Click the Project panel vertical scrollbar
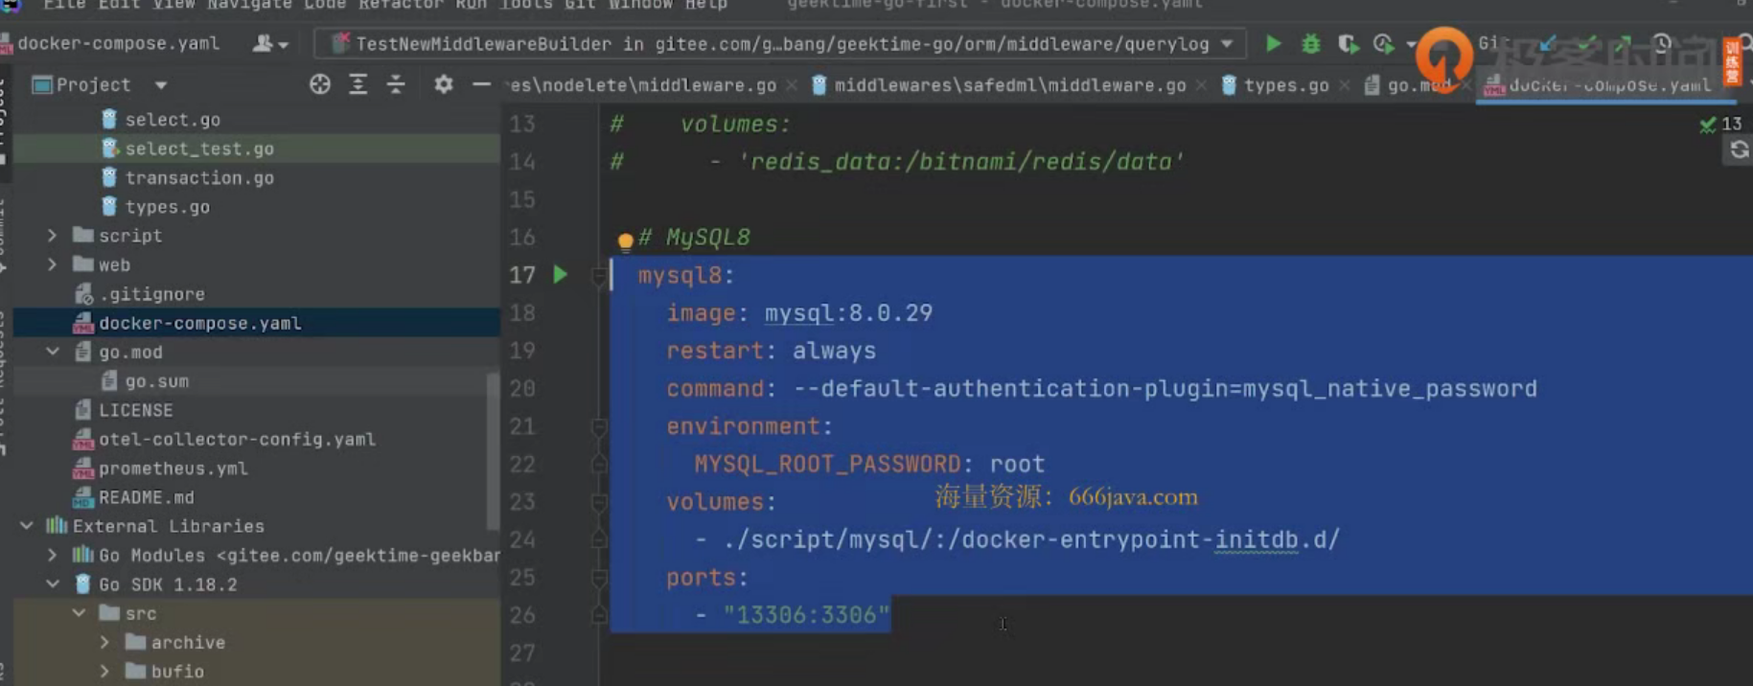Screen dimensions: 1753x686 coord(493,450)
